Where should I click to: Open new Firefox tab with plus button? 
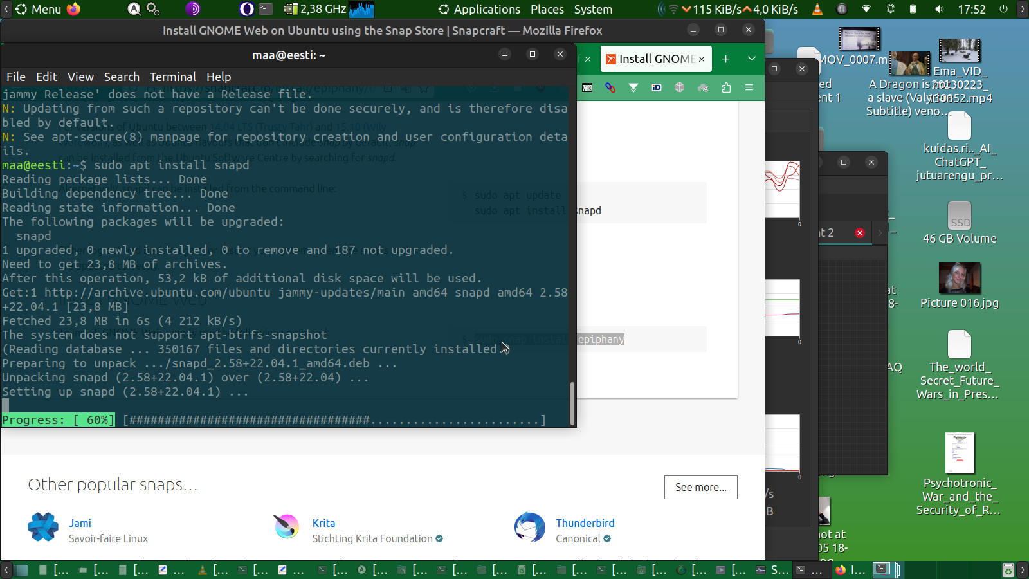[725, 59]
